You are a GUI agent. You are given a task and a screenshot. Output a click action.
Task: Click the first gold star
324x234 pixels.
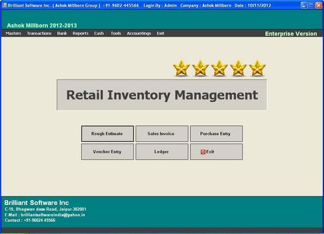point(181,69)
